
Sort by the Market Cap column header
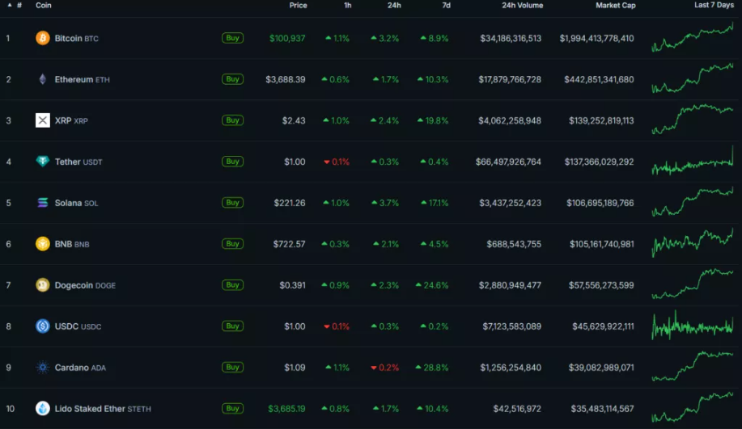click(x=616, y=5)
